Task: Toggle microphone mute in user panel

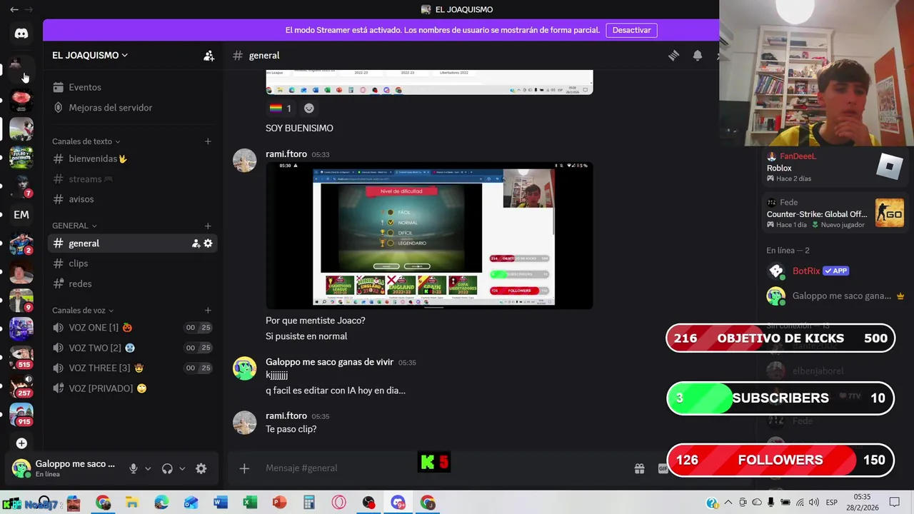Action: click(x=133, y=468)
